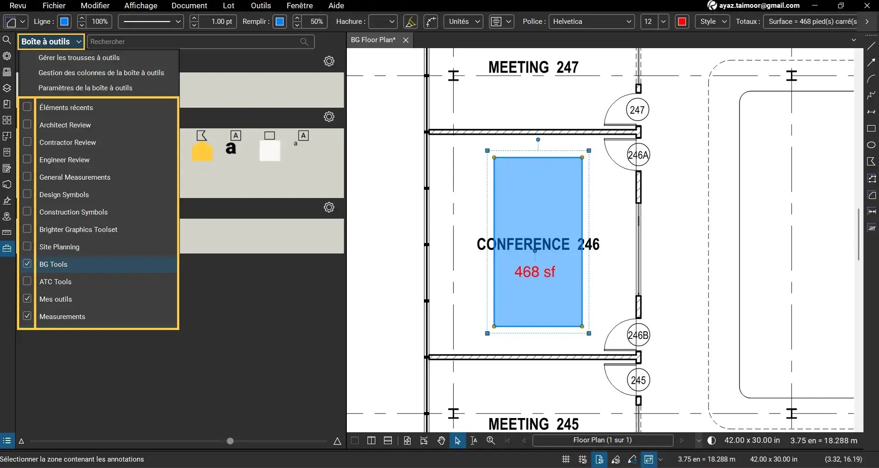This screenshot has width=879, height=468.
Task: Select the Line markup tool
Action: point(871,45)
